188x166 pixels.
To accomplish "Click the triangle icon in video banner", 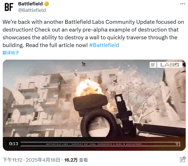I will tap(177, 144).
